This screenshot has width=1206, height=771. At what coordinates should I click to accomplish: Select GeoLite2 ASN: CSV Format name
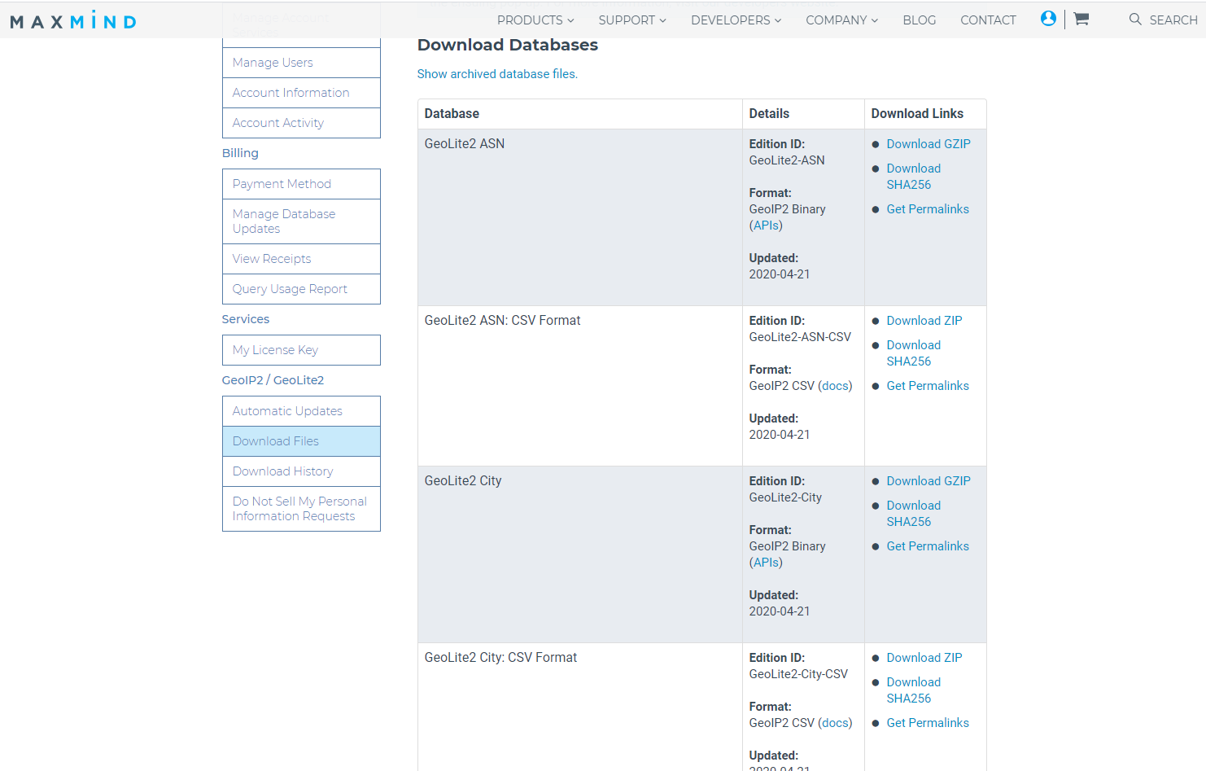tap(502, 321)
